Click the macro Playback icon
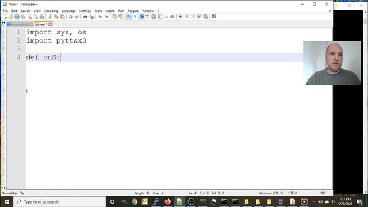Viewport: 368px width, 207px height. coord(193,17)
